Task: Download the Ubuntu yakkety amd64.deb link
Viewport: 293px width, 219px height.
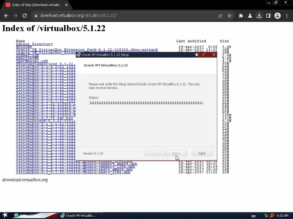Action: (77, 164)
